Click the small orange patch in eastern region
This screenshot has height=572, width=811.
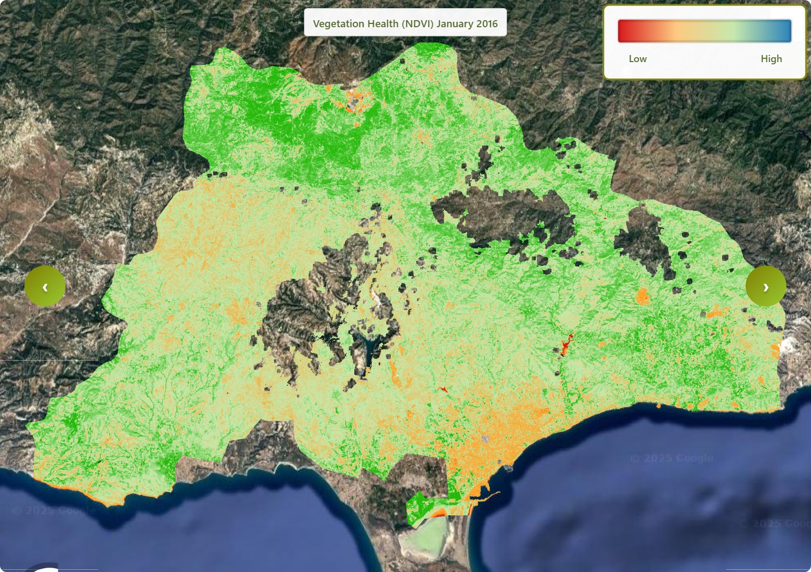[643, 296]
